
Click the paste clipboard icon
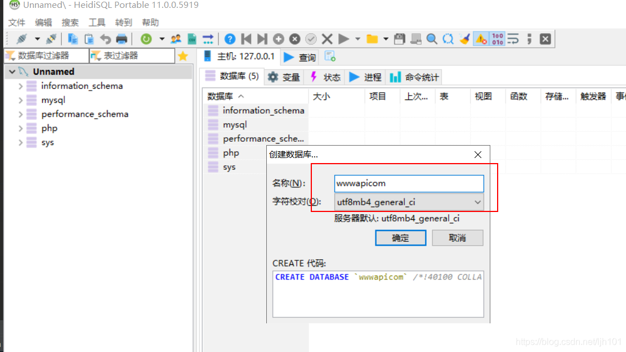89,39
